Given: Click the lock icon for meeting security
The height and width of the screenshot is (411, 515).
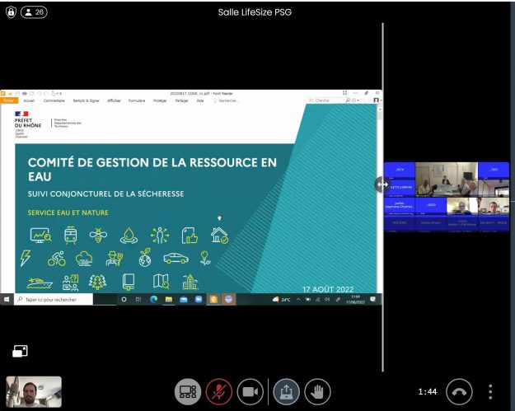Looking at the screenshot, I should 10,12.
